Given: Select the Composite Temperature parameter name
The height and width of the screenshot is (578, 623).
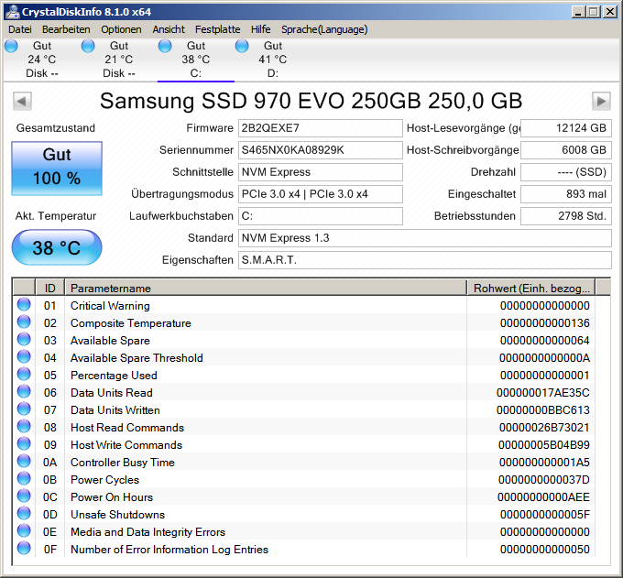Looking at the screenshot, I should [x=131, y=323].
